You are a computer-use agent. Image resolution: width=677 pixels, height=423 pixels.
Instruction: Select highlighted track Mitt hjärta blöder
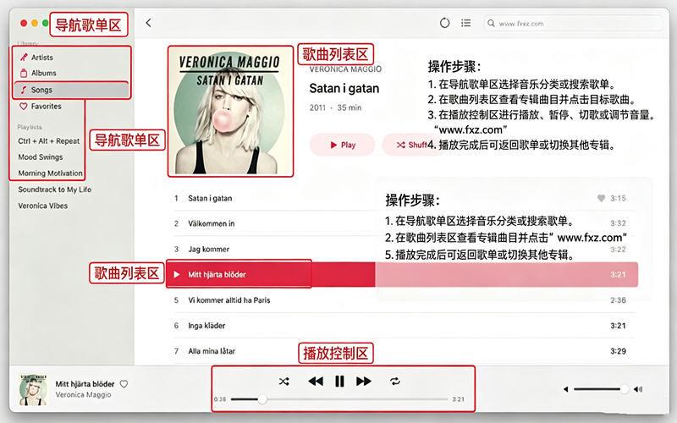click(x=401, y=274)
